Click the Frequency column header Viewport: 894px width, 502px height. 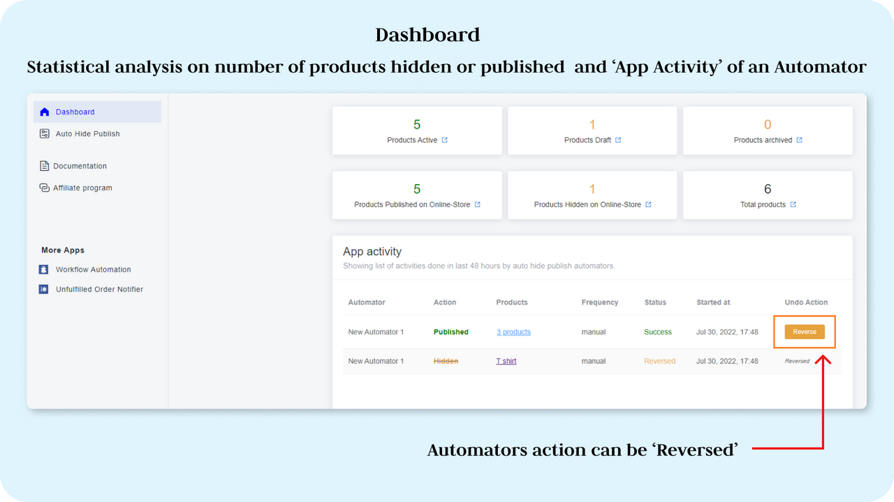600,303
